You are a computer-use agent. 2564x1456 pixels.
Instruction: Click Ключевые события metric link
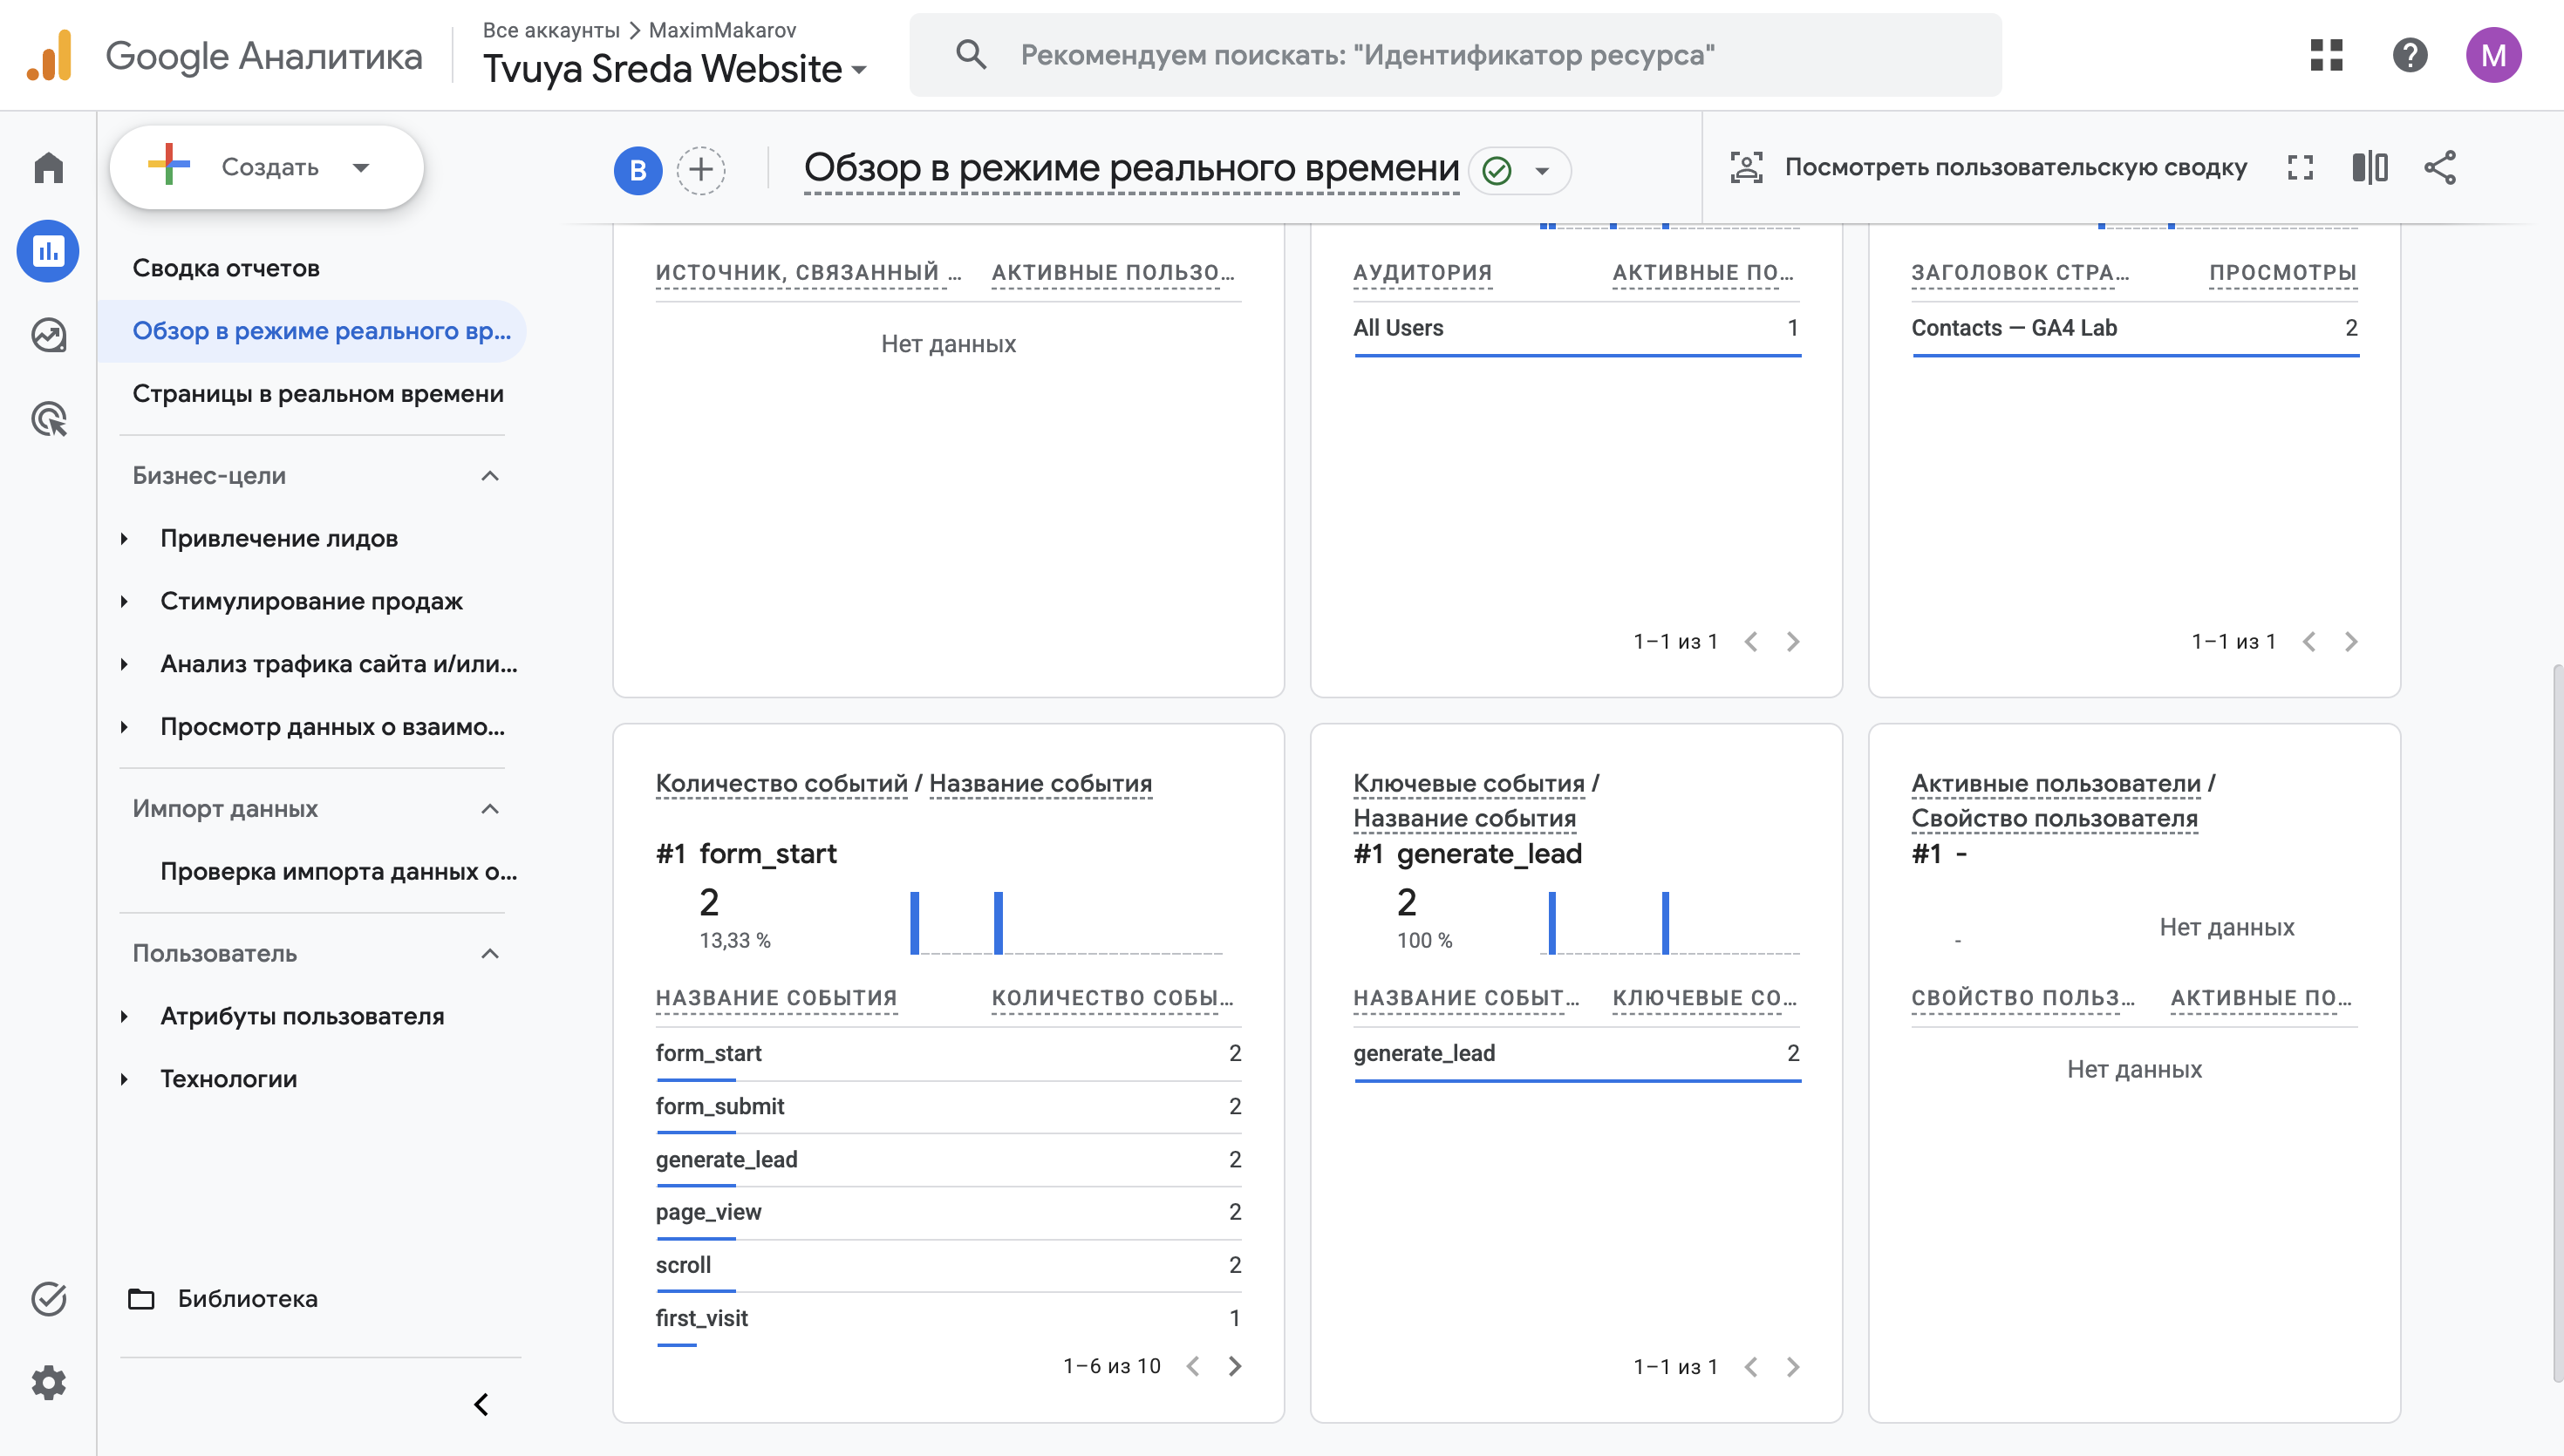click(x=1469, y=783)
